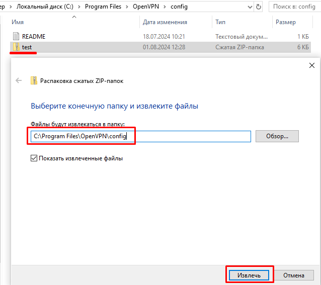Click the 'Тип' column header

click(220, 22)
